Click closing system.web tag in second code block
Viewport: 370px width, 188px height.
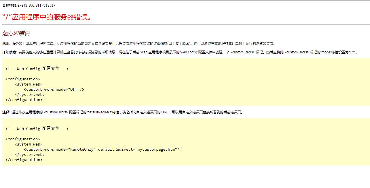(30, 154)
